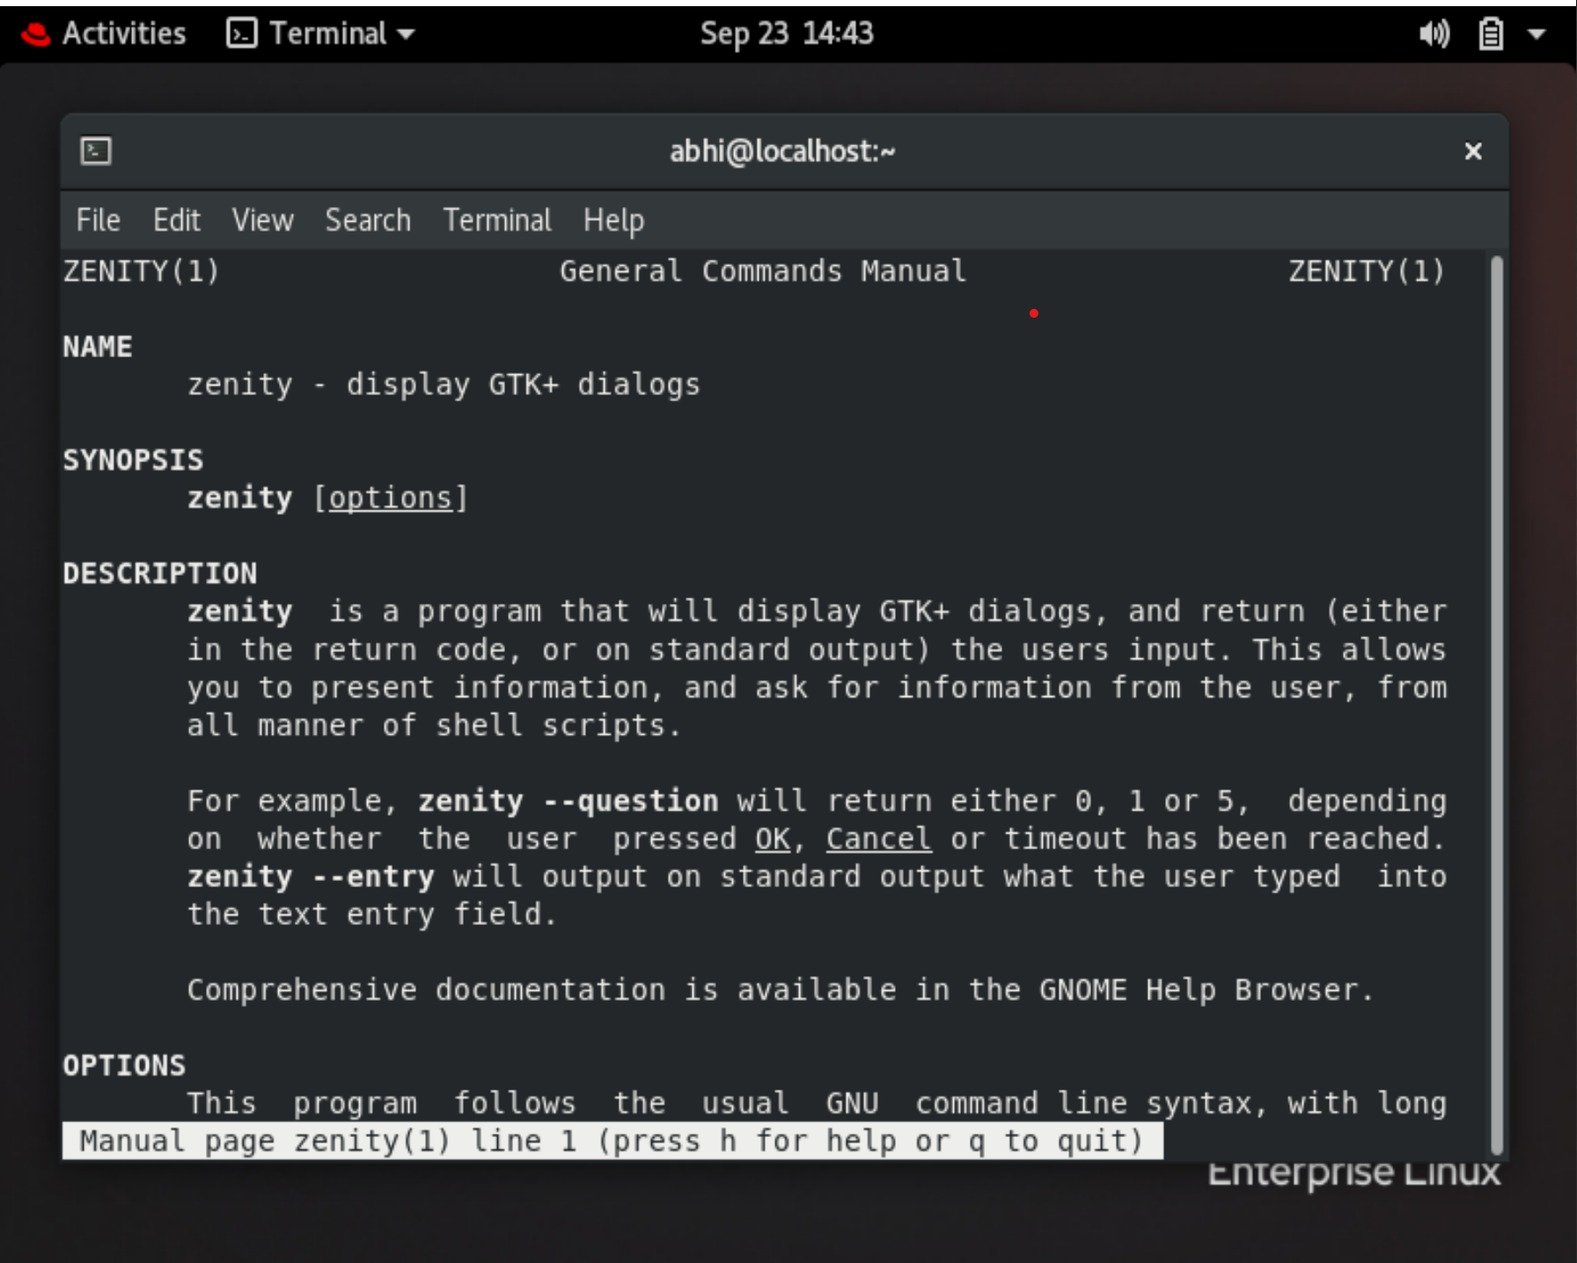
Task: Click the Terminal icon in the top bar
Action: coord(240,33)
